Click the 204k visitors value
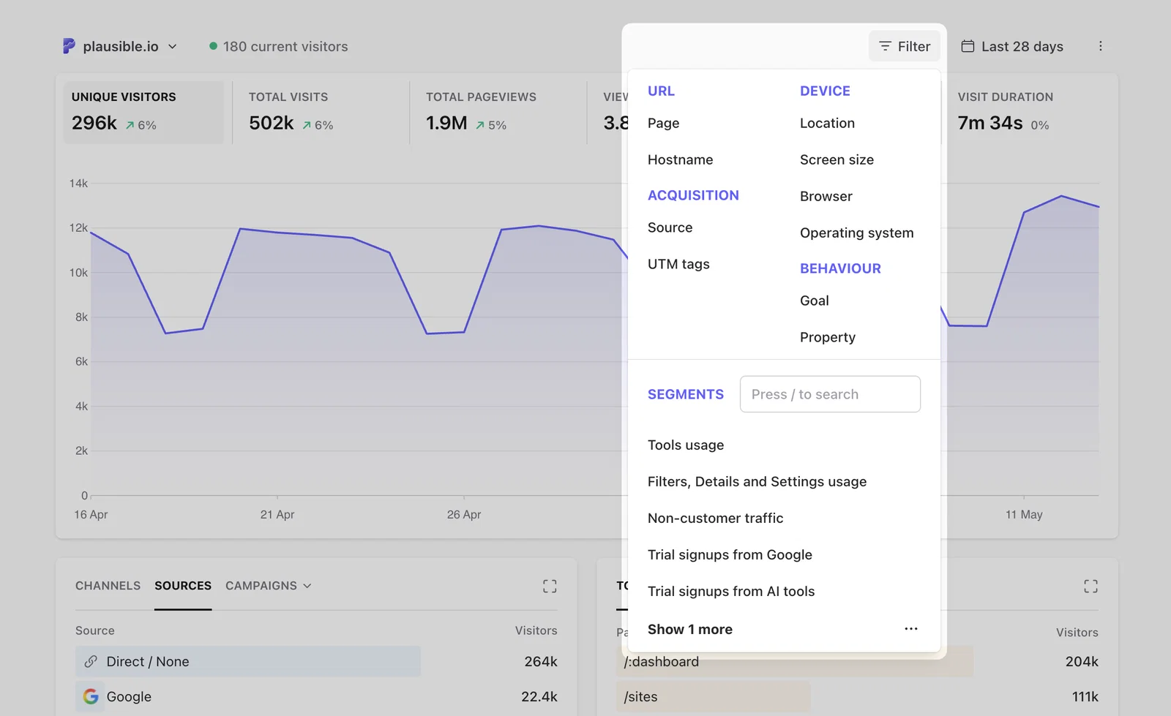 click(x=1082, y=661)
